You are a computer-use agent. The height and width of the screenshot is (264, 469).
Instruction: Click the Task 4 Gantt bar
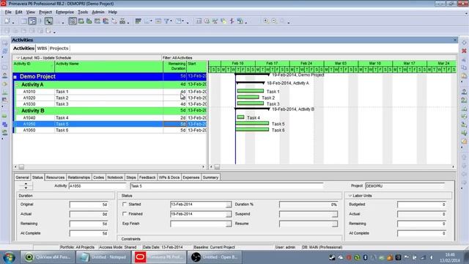tap(240, 117)
